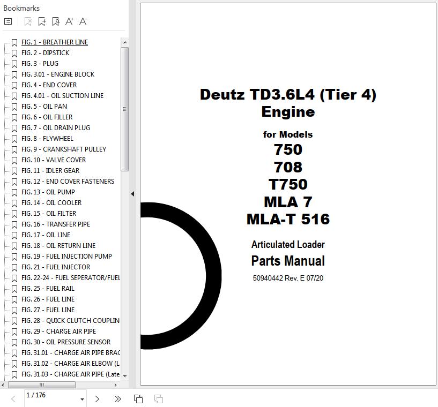Click horizontal scrollbar left arrow
This screenshot has height=407, width=438.
[3, 385]
